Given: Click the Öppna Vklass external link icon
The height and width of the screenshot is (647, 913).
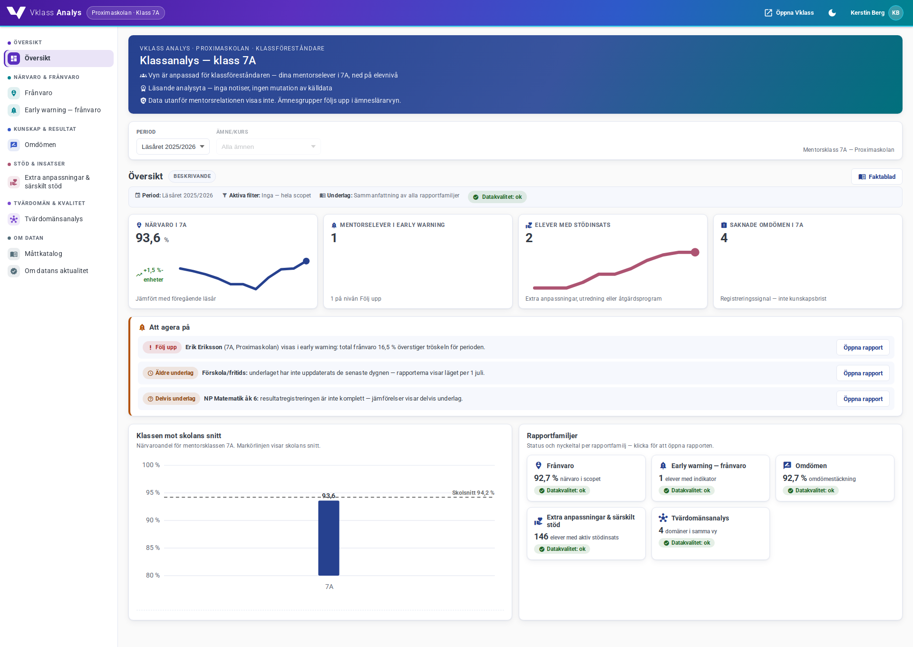Looking at the screenshot, I should tap(768, 13).
